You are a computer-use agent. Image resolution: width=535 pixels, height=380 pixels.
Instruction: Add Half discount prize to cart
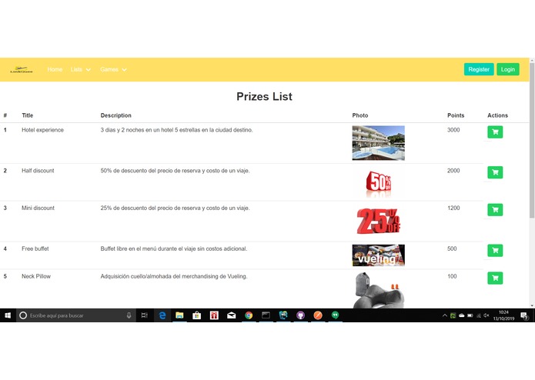(x=495, y=172)
